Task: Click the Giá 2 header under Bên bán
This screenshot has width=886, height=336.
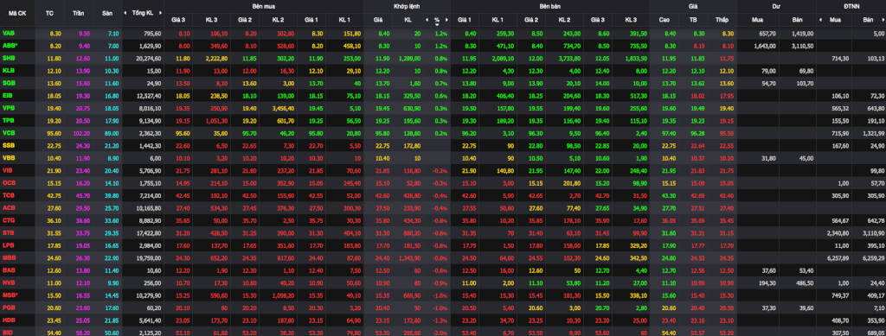Action: click(x=531, y=20)
